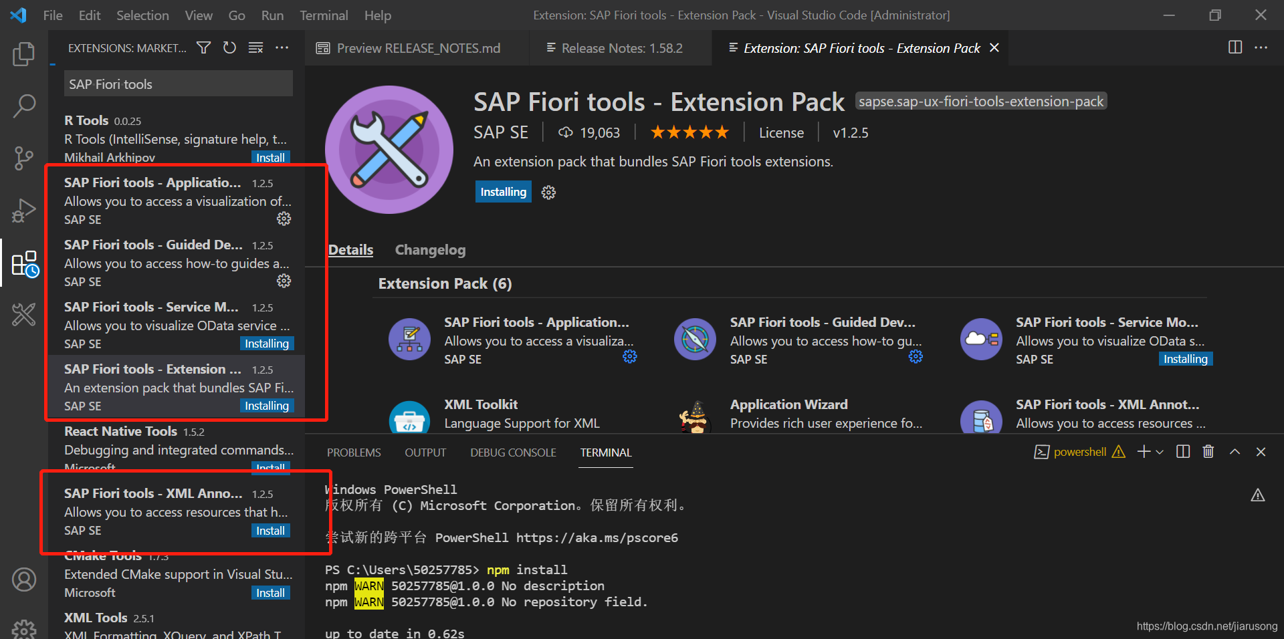The width and height of the screenshot is (1284, 639).
Task: Open gear for SAP Fiori tools Applicatio... item
Action: coord(284,219)
